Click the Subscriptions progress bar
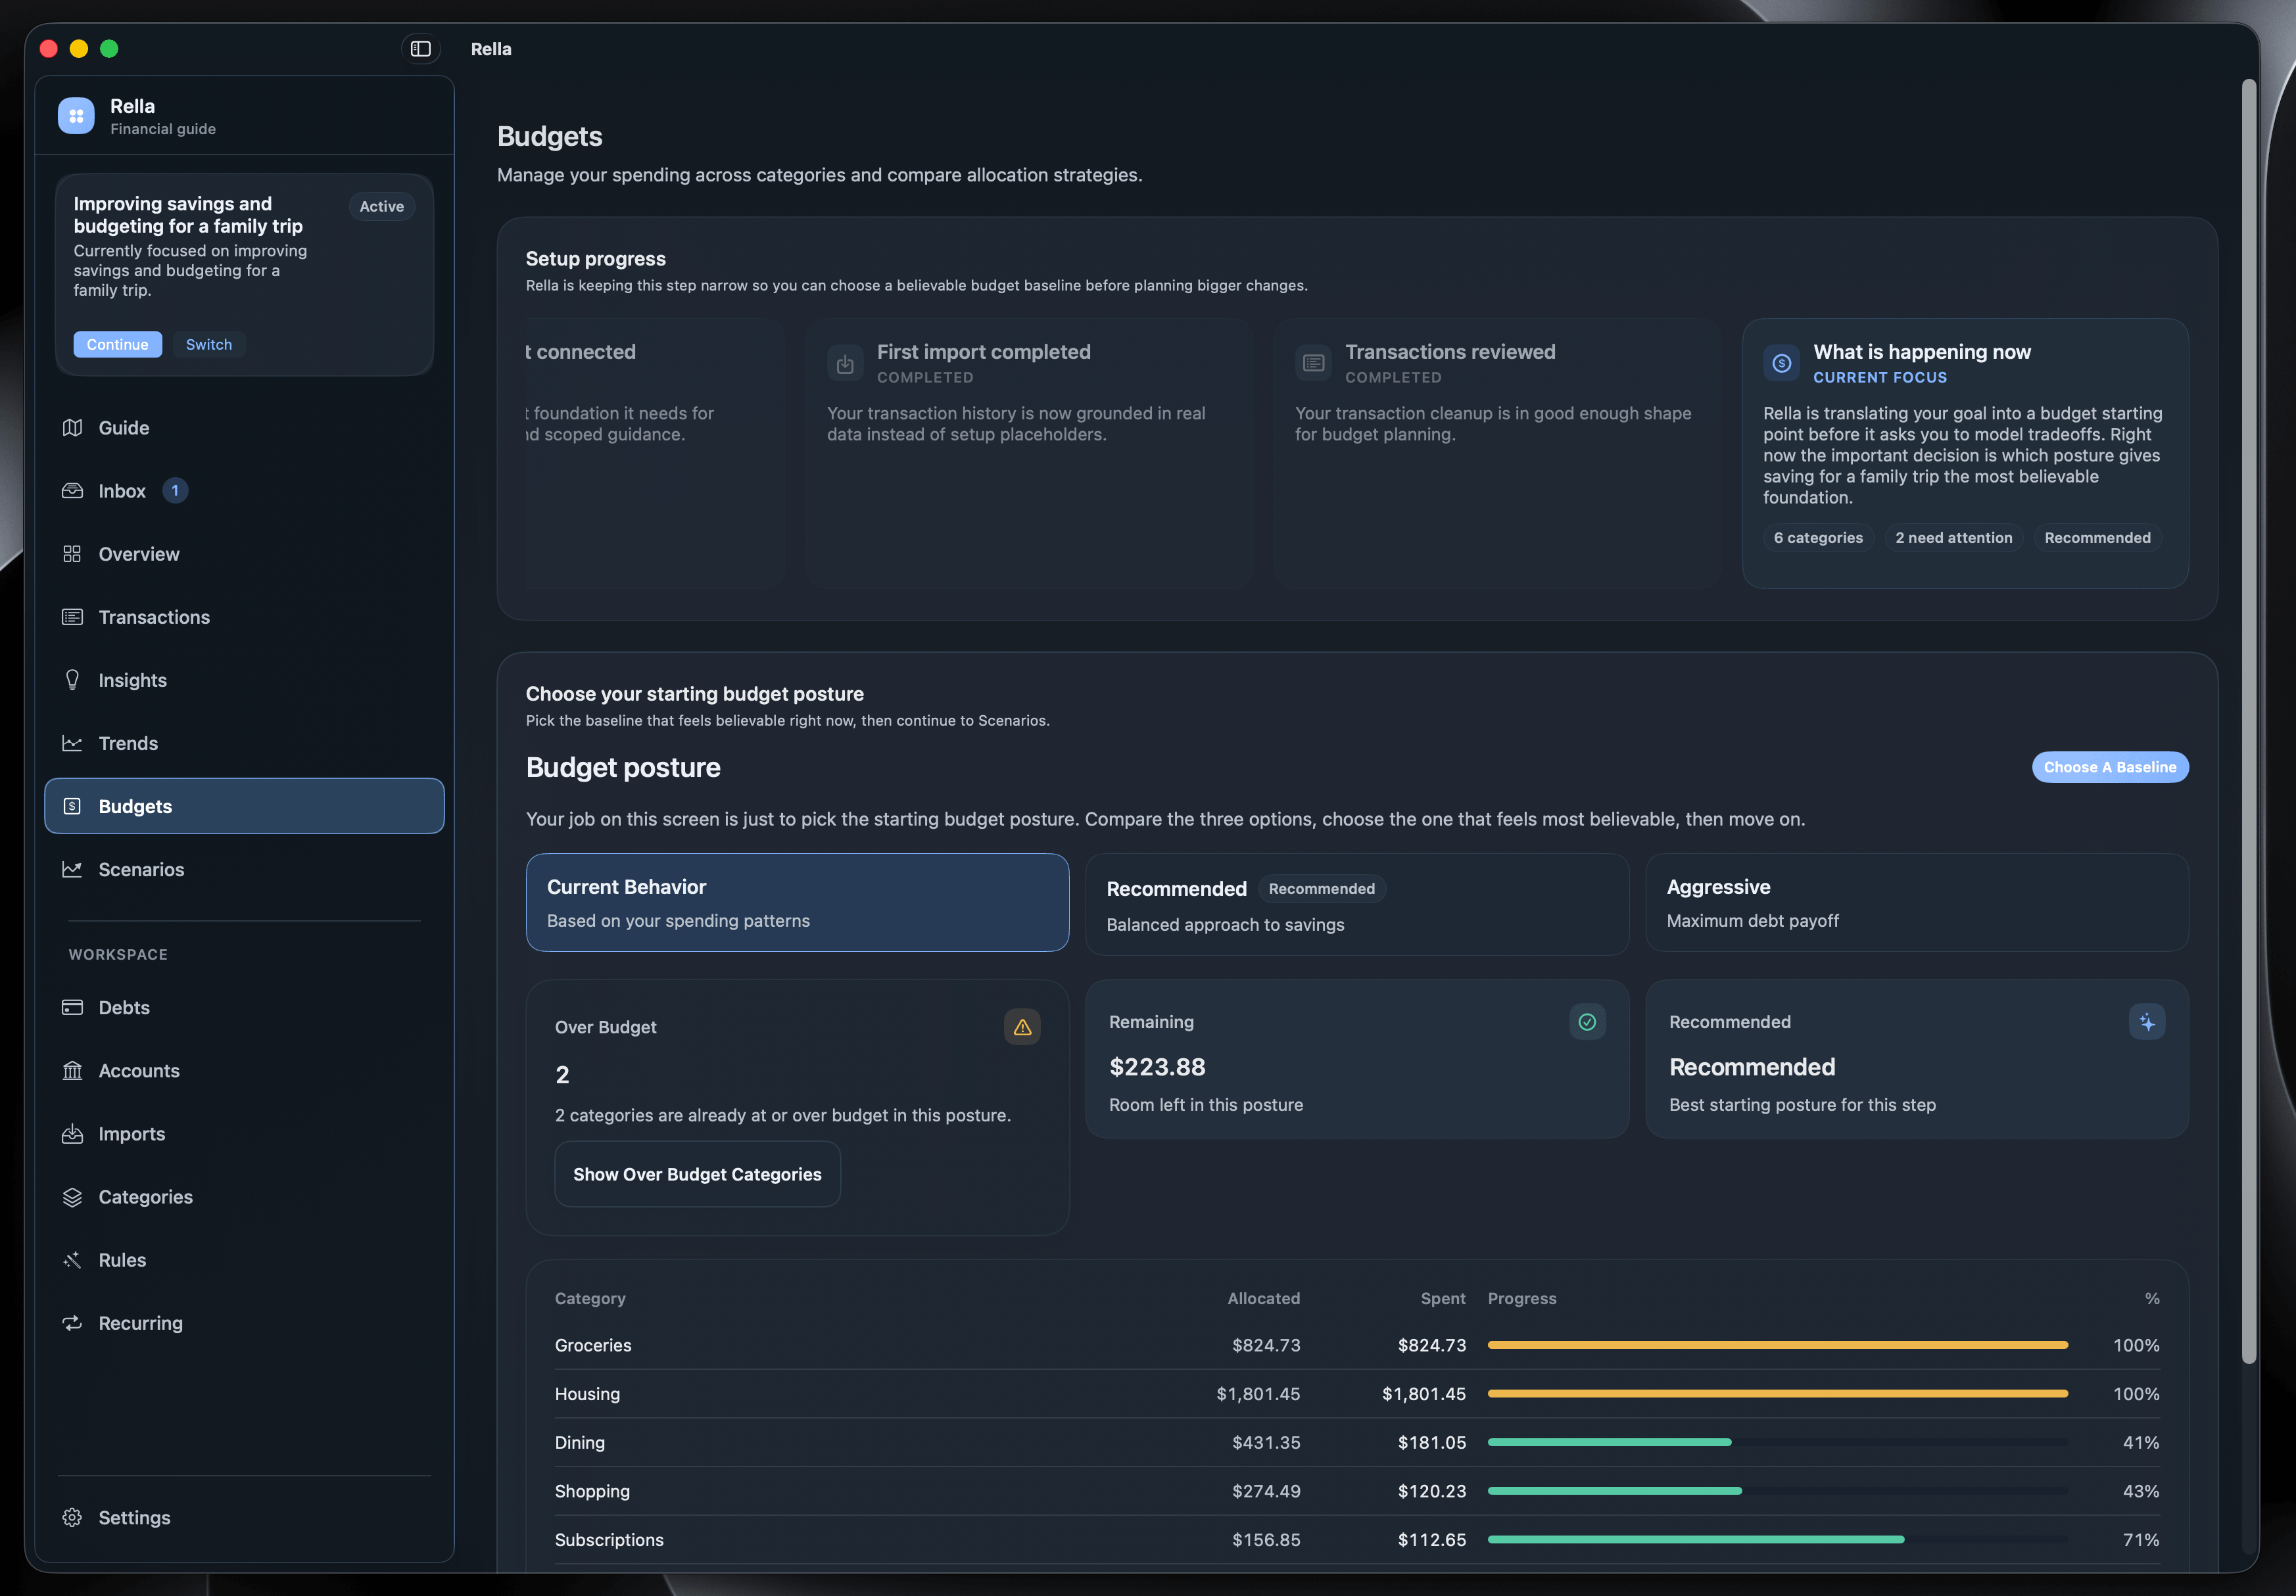The height and width of the screenshot is (1596, 2296). pos(1777,1540)
